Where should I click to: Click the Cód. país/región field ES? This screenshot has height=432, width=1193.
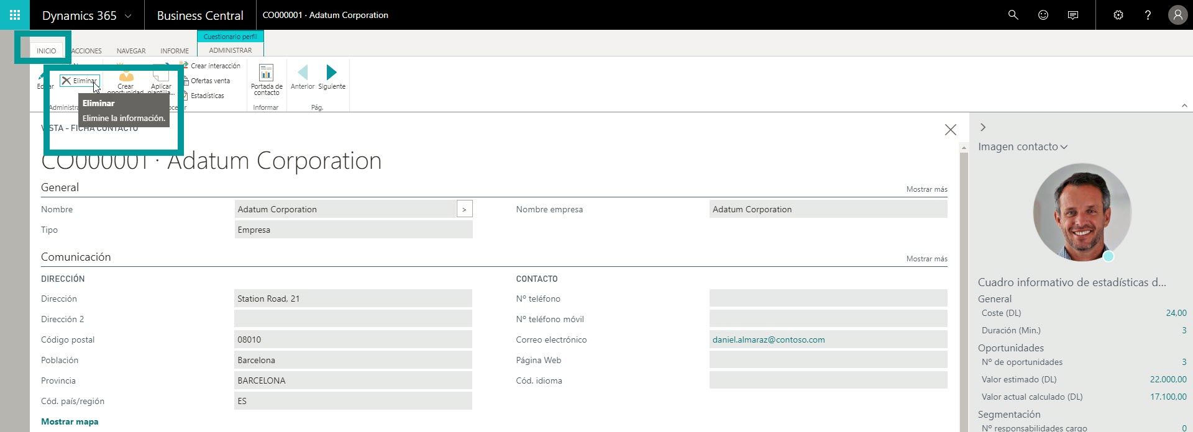[x=353, y=401]
